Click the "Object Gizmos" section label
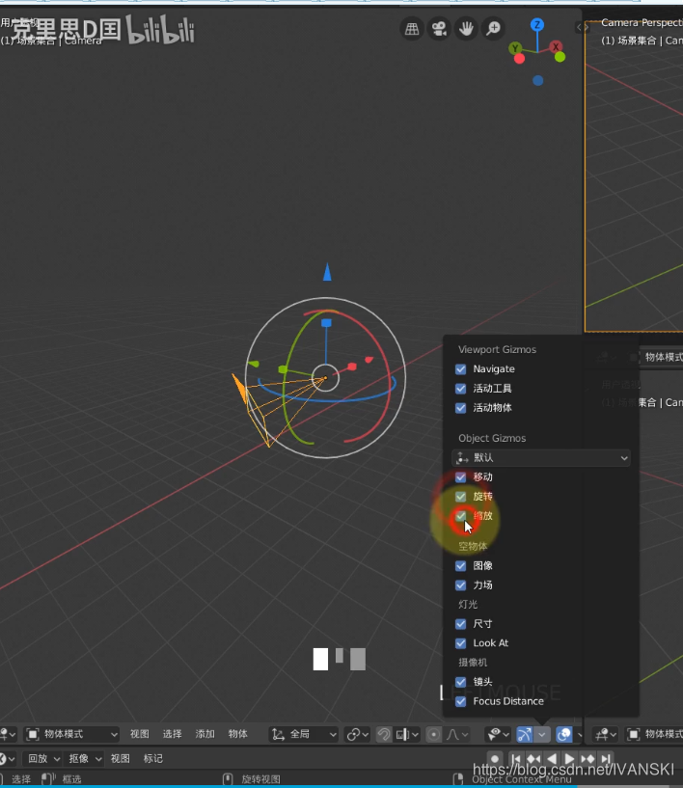 (x=492, y=438)
